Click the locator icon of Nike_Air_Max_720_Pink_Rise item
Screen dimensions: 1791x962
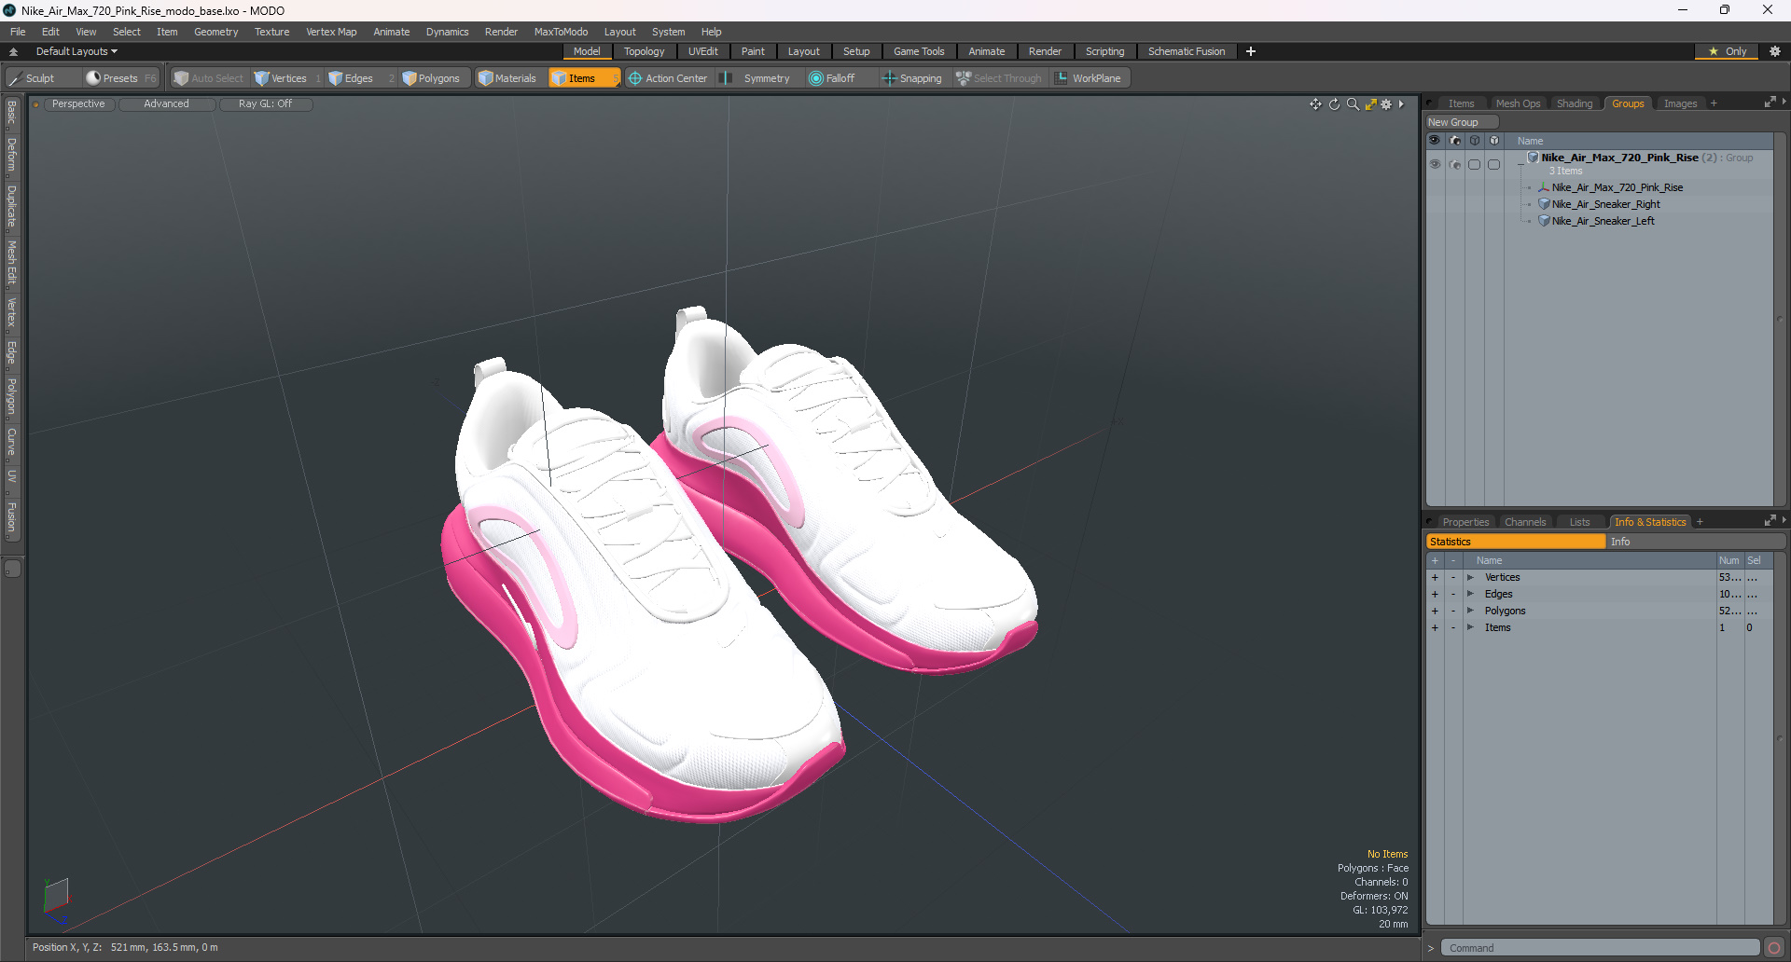(x=1544, y=187)
